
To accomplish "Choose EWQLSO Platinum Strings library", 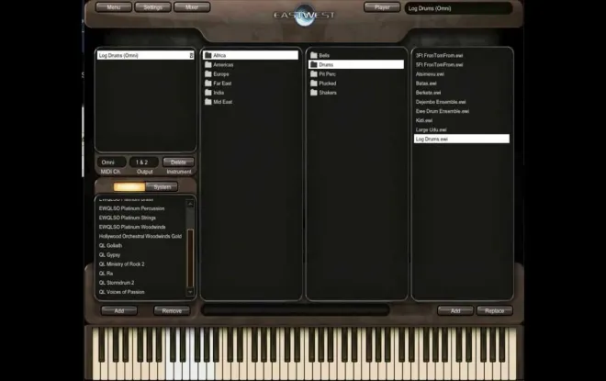I will [x=128, y=218].
